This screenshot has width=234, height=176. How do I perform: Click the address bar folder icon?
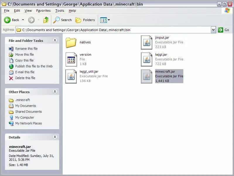click(19, 30)
